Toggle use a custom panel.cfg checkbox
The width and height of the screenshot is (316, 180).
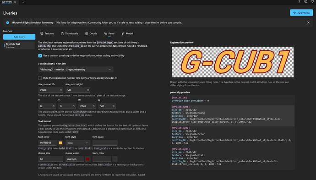(40, 55)
